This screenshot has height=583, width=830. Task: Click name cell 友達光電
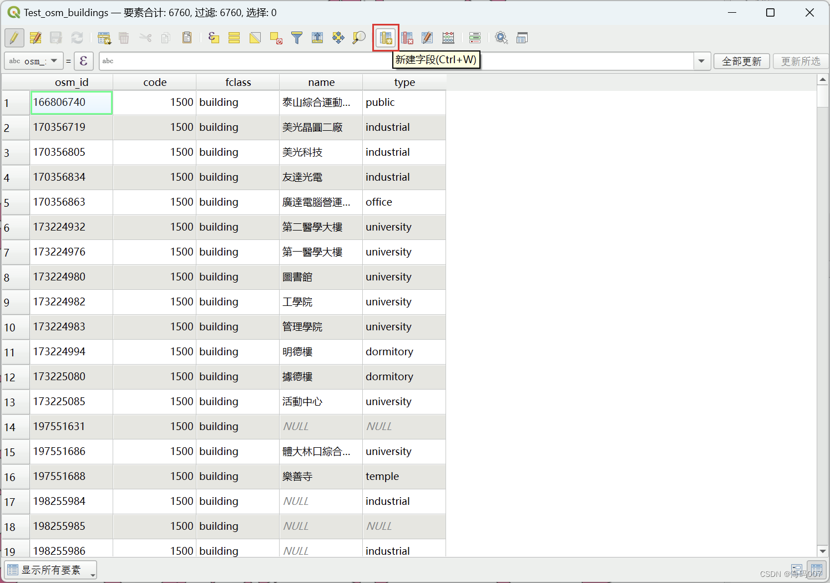(x=321, y=177)
